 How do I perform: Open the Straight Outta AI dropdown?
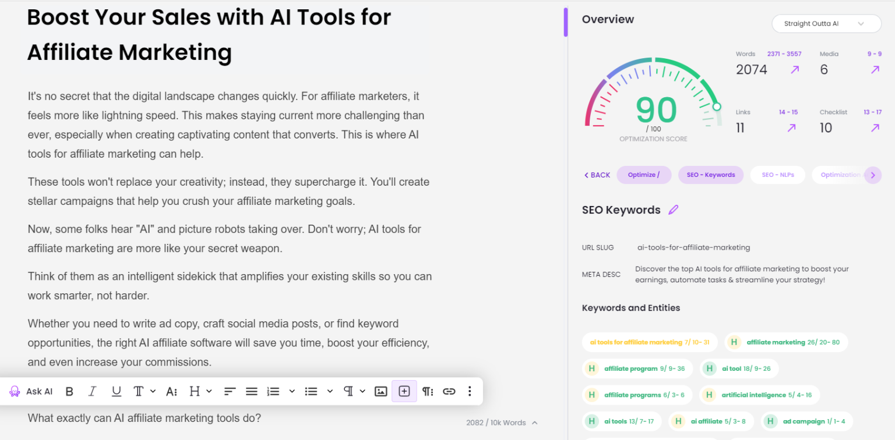826,24
